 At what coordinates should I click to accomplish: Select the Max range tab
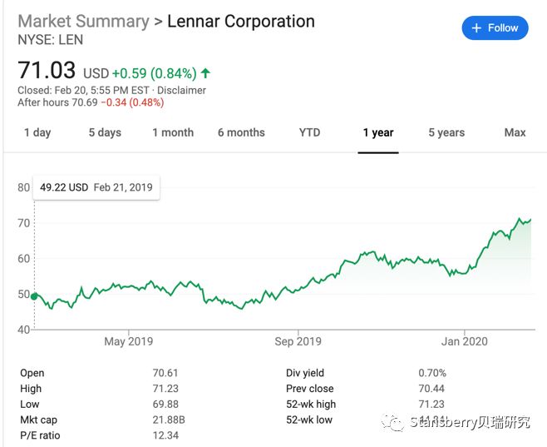click(515, 132)
